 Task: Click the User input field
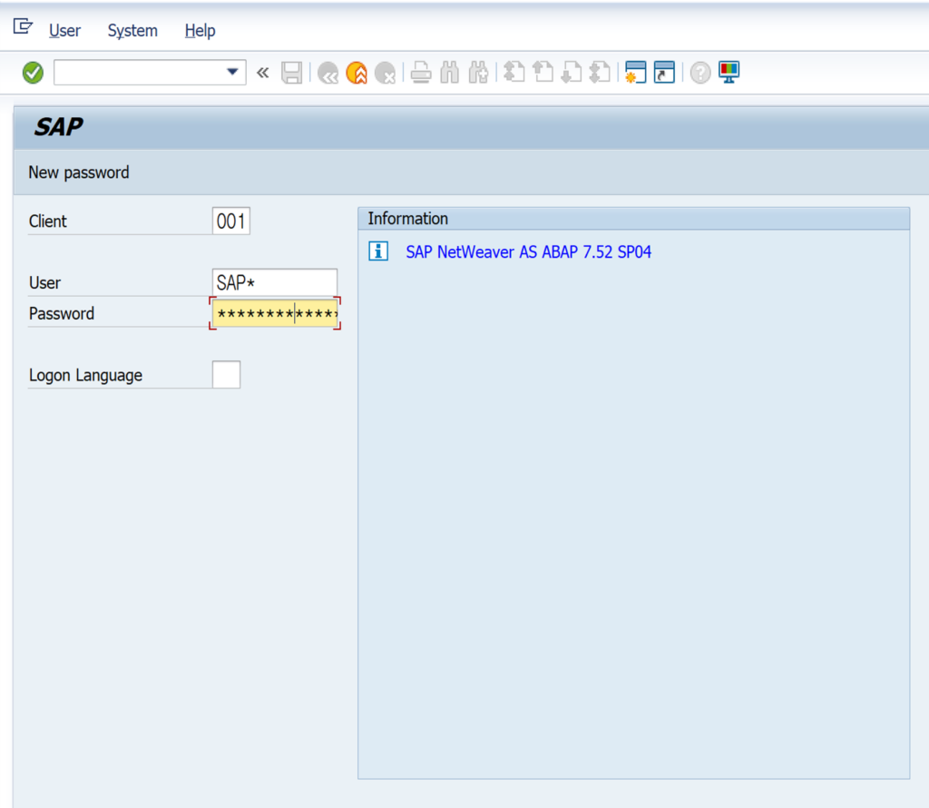pyautogui.click(x=275, y=282)
